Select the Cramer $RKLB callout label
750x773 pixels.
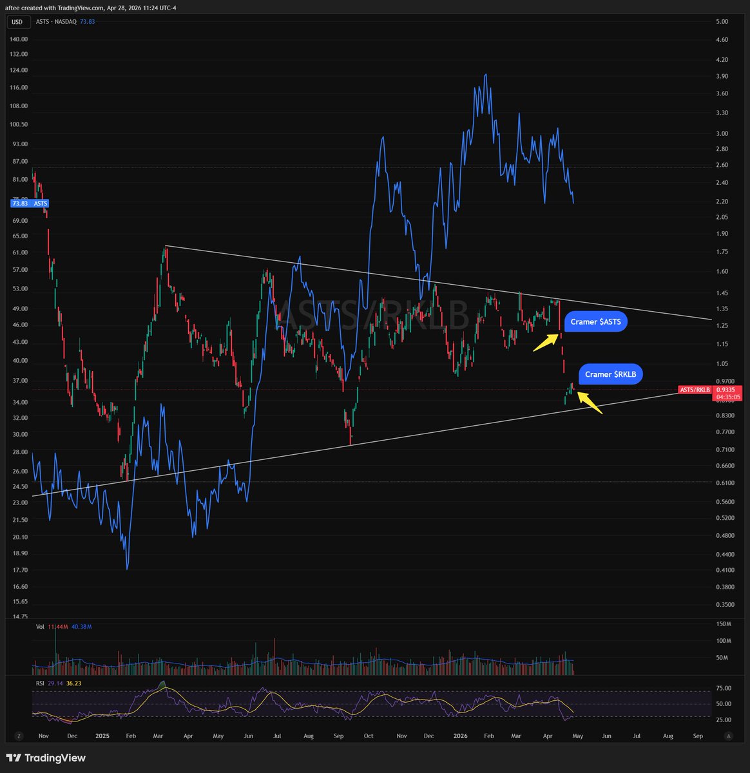coord(611,374)
